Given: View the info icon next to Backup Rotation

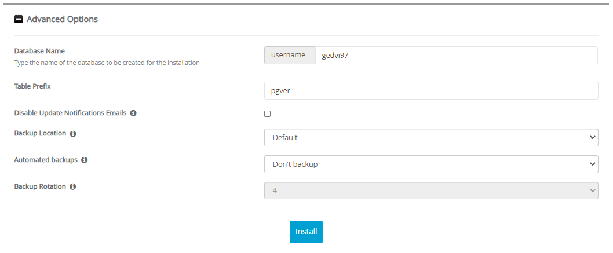Looking at the screenshot, I should click(73, 187).
